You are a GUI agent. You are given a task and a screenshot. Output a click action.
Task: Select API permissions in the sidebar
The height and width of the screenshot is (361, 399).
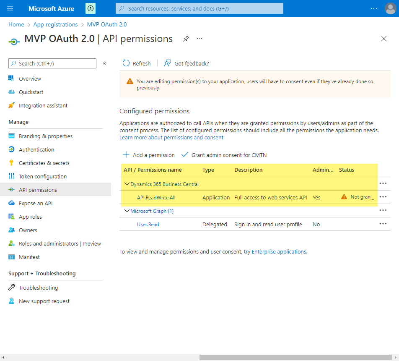click(x=55, y=190)
